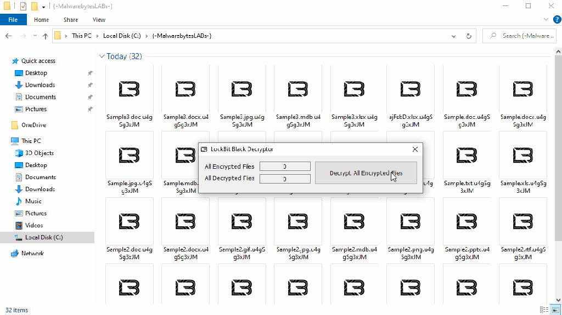Open Pictures under This PC
This screenshot has height=315, width=562.
click(36, 213)
